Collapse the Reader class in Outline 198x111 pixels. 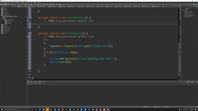click(x=182, y=10)
